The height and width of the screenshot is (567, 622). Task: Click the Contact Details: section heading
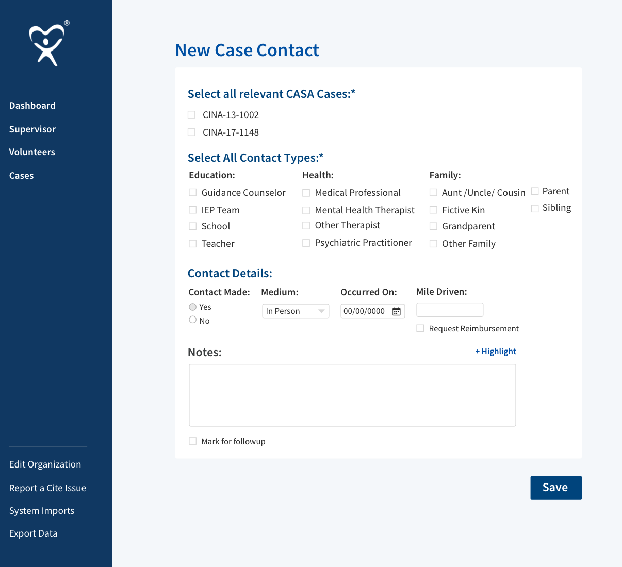pyautogui.click(x=230, y=273)
